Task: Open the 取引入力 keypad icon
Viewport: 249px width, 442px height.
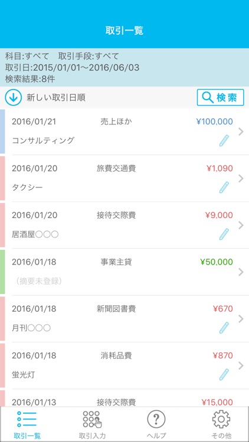Action: click(92, 420)
